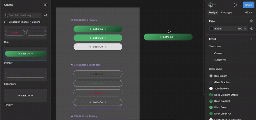Select the Tertiary component thumbnail
The width and height of the screenshot is (256, 120).
point(26,95)
